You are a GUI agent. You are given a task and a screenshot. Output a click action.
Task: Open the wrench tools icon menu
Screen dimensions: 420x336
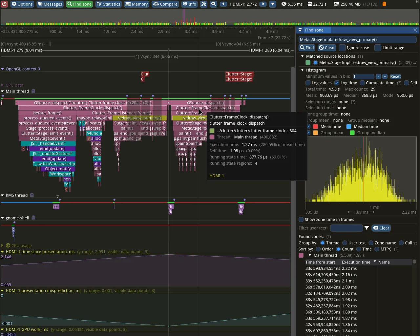204,4
